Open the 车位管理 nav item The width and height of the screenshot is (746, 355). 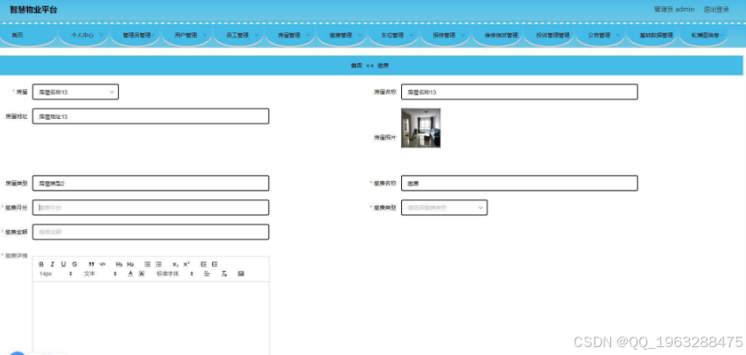pyautogui.click(x=393, y=35)
